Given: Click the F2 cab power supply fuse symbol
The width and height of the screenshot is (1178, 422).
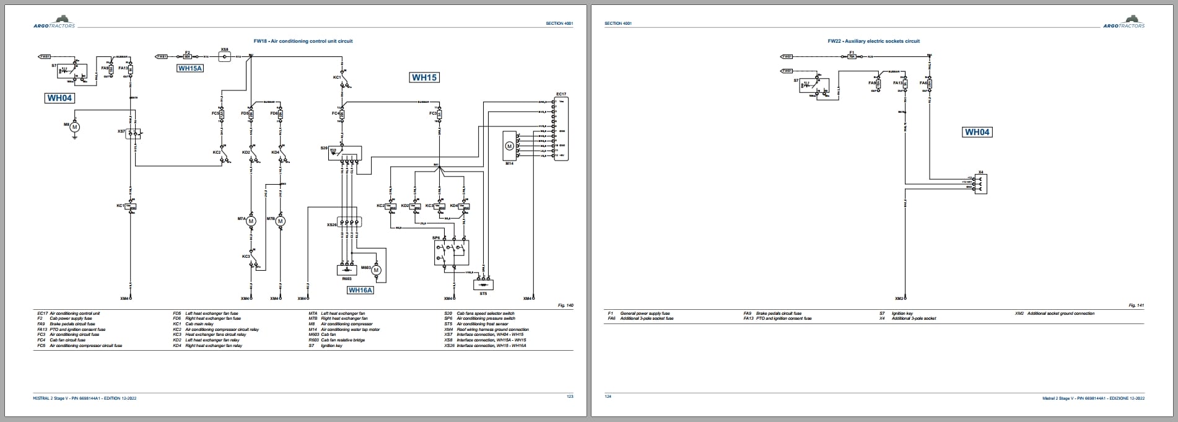Looking at the screenshot, I should (x=187, y=56).
